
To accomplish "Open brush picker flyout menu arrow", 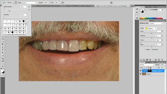I will pos(29,7).
